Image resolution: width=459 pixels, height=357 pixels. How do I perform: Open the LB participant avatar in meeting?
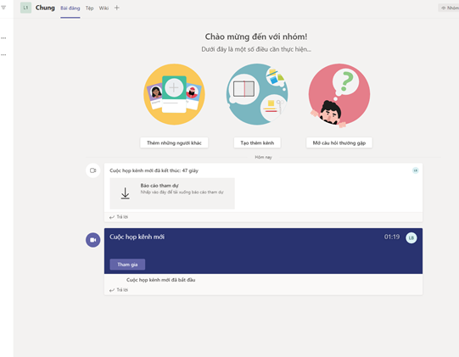(411, 238)
